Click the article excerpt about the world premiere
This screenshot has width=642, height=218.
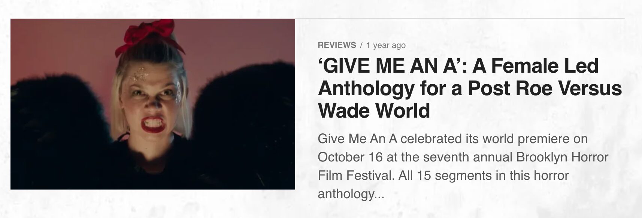[463, 166]
